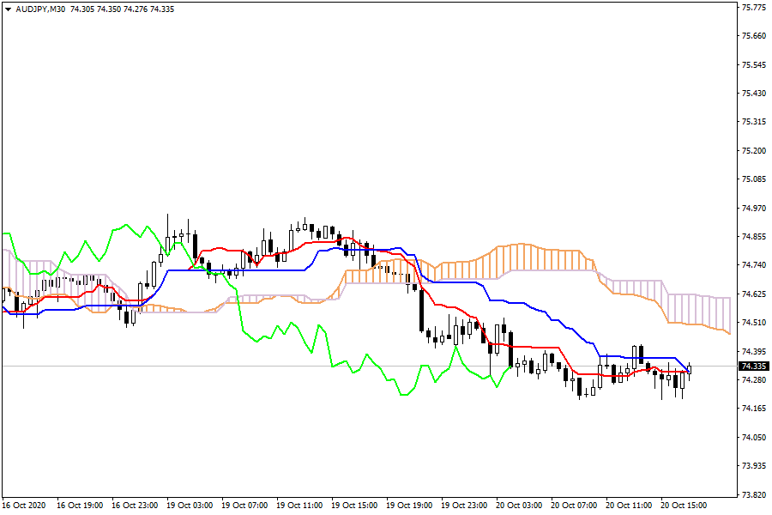772x515 pixels.
Task: Click the small triangle beside AUDJPY,M30
Action: pyautogui.click(x=8, y=9)
